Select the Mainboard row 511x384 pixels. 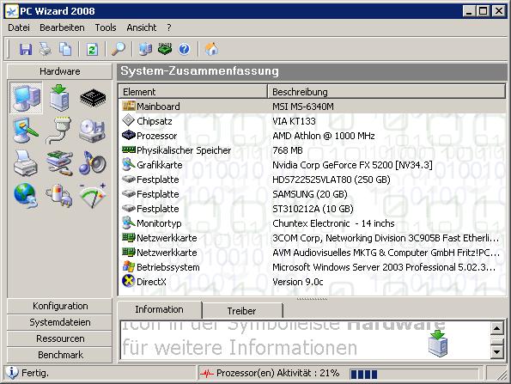313,107
